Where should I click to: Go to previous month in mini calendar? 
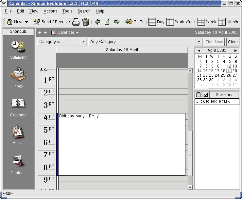[199, 50]
